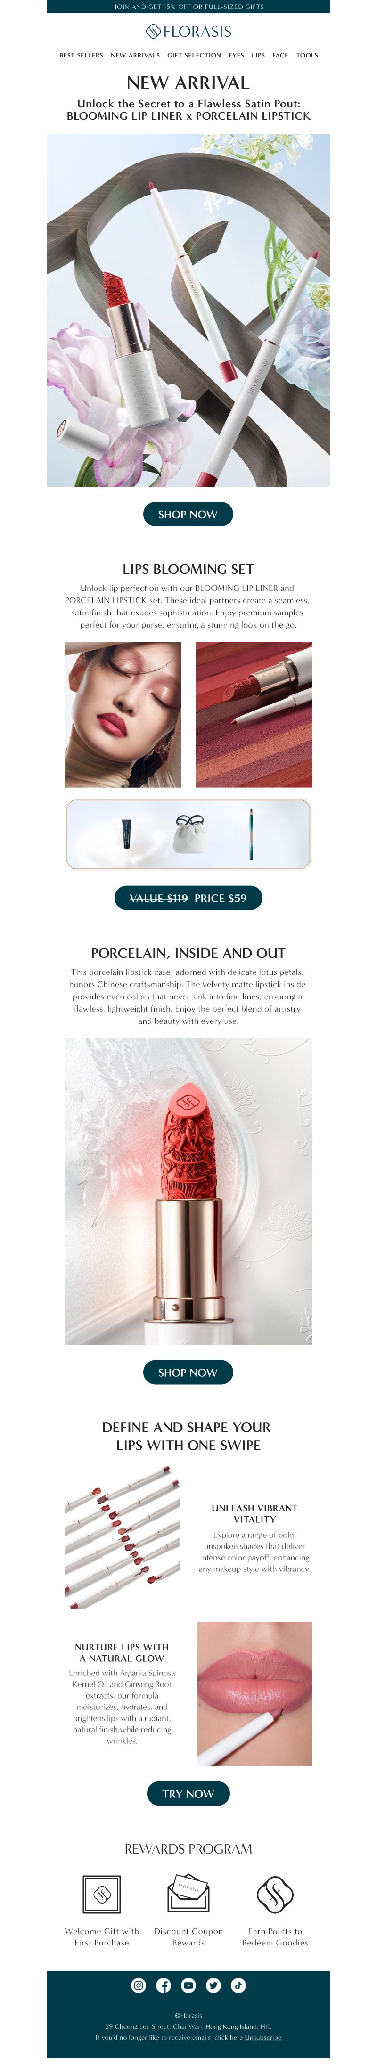377x2067 pixels.
Task: Open Gift Selection menu item
Action: [194, 56]
